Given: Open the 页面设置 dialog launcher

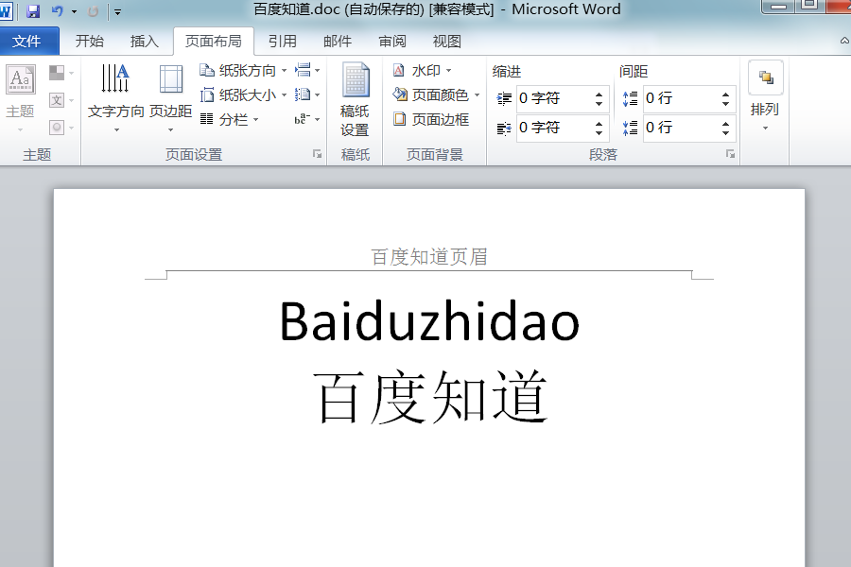Looking at the screenshot, I should tap(318, 153).
